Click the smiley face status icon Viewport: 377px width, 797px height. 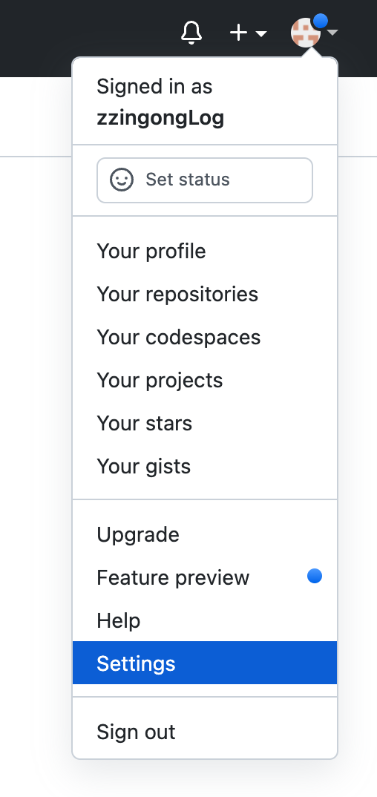pyautogui.click(x=122, y=180)
